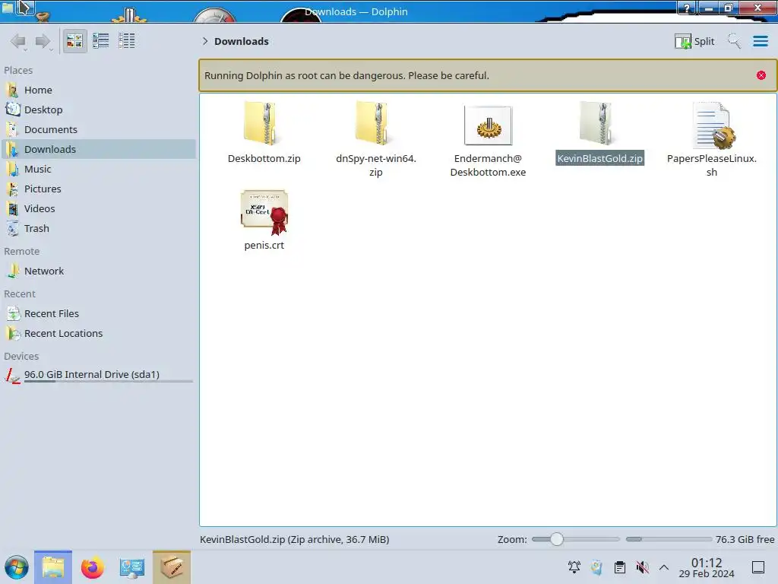Open Recent Files entry

point(99,314)
